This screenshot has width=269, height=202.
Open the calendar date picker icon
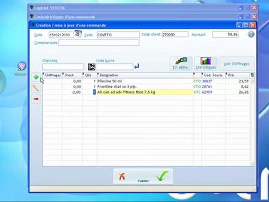tap(78, 34)
